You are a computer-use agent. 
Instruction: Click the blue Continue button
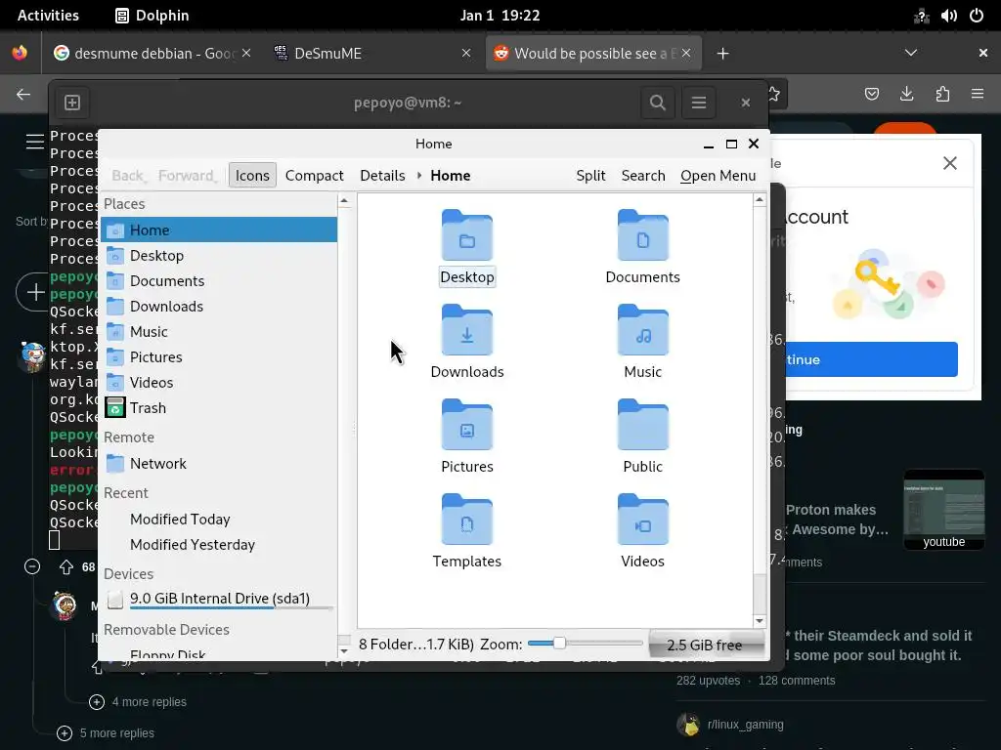coord(871,359)
